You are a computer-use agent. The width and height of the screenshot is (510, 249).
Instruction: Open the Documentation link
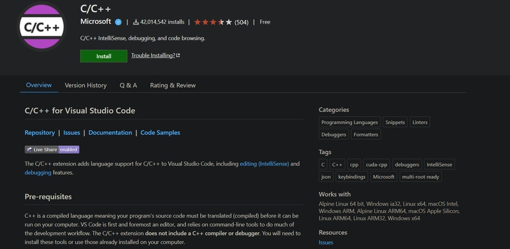pyautogui.click(x=110, y=133)
